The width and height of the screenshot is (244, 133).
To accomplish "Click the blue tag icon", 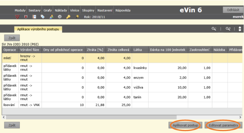I will (43, 17).
